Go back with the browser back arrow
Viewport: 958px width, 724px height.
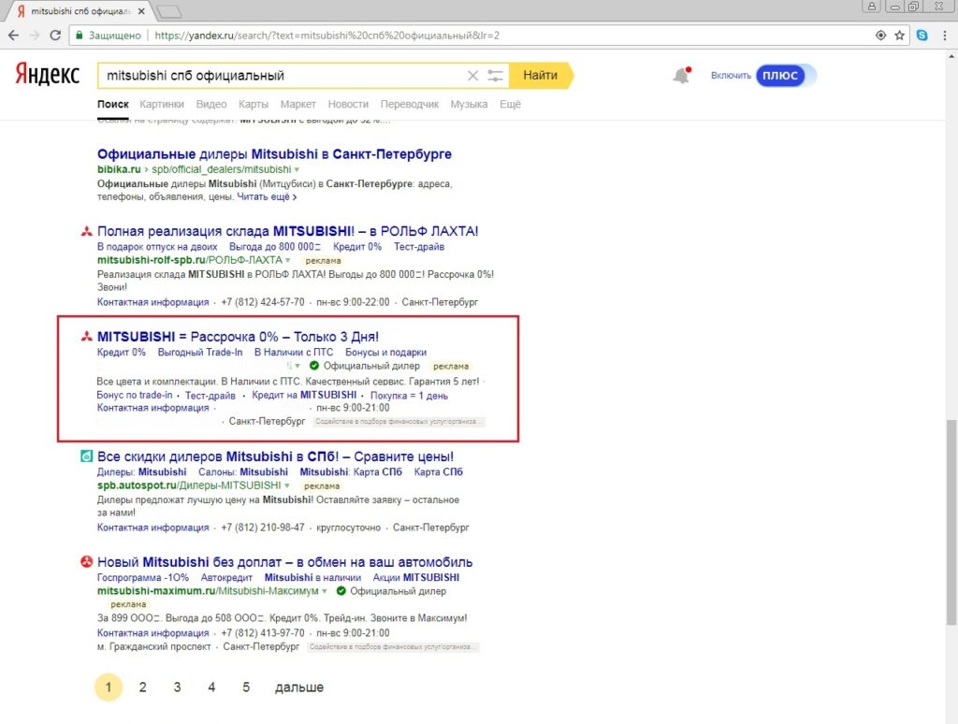click(x=13, y=36)
